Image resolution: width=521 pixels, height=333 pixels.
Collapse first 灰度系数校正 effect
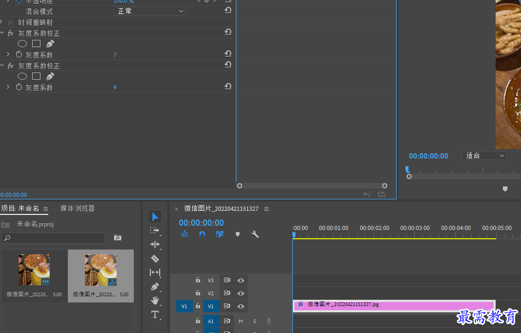(2, 33)
